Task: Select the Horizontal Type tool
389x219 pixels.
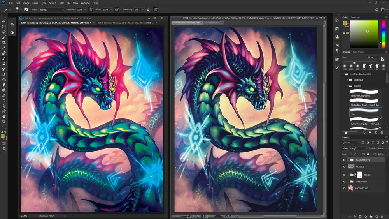Action: pos(4,101)
